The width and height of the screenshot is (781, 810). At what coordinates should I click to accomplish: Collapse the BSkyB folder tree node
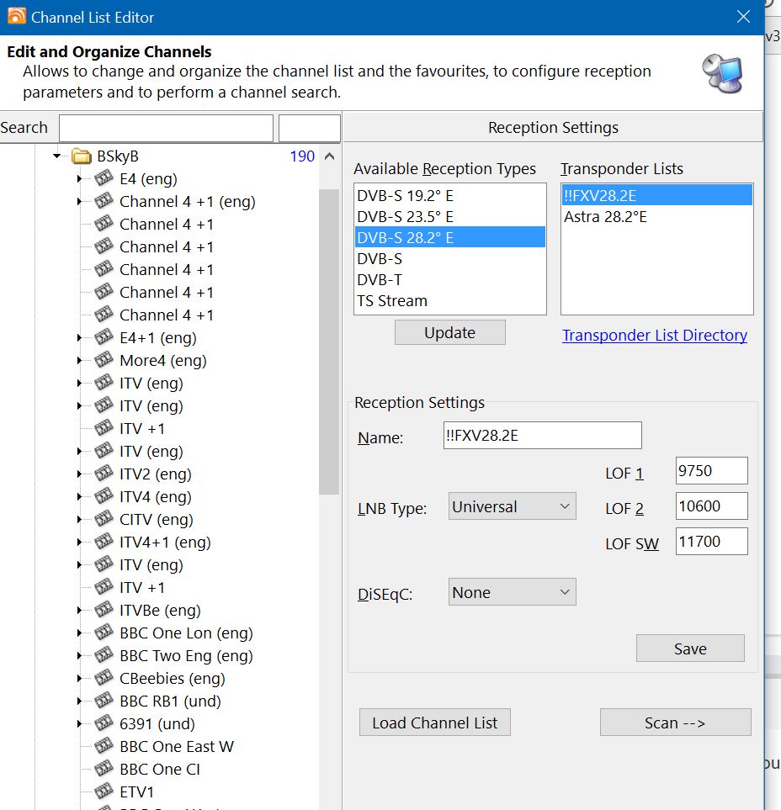[57, 156]
